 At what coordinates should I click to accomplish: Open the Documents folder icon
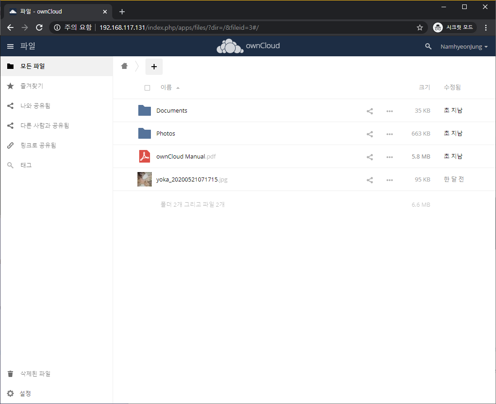pos(145,110)
